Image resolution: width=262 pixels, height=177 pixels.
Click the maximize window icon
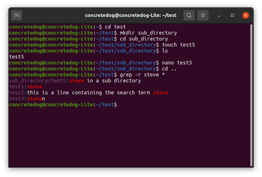click(x=232, y=16)
